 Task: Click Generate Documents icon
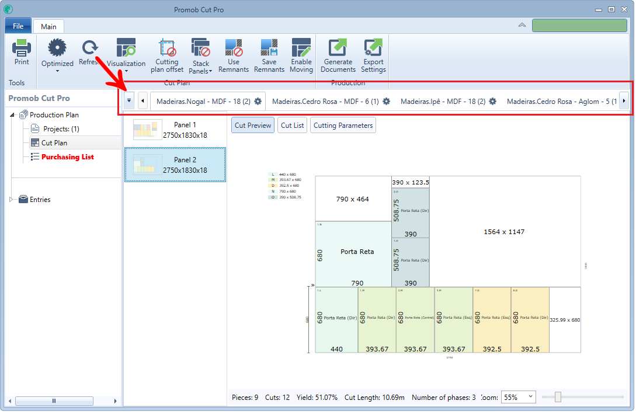pyautogui.click(x=338, y=47)
